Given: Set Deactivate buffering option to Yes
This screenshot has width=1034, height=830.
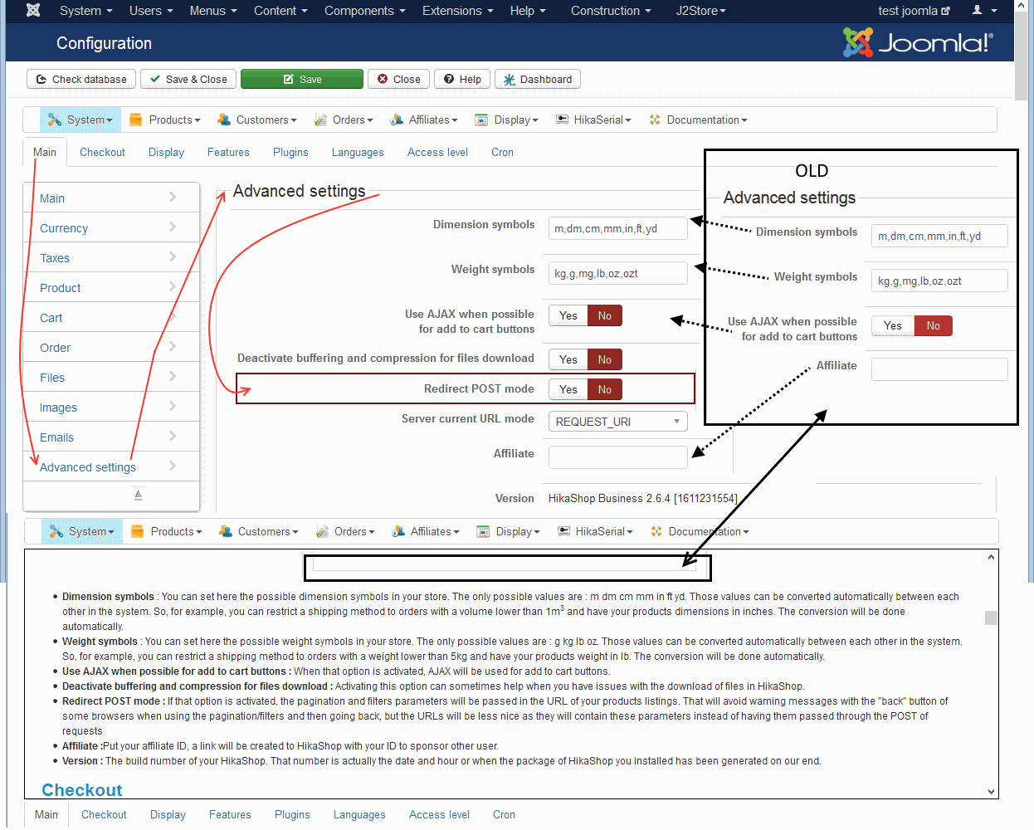Looking at the screenshot, I should click(x=568, y=359).
